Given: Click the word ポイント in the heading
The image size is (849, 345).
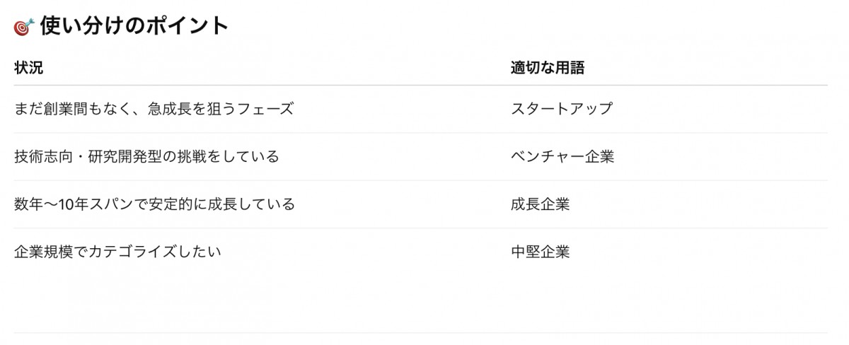Looking at the screenshot, I should (x=191, y=26).
